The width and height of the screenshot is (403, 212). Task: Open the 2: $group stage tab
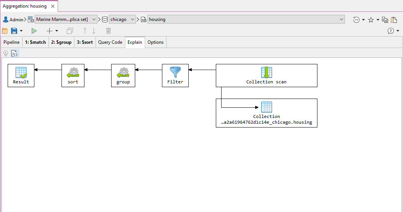[61, 42]
